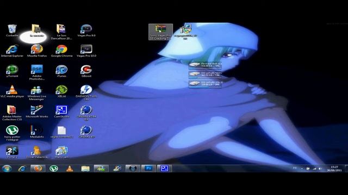Launch Vegas Pro 9.0 shortcut
348x195 pixels.
86,30
